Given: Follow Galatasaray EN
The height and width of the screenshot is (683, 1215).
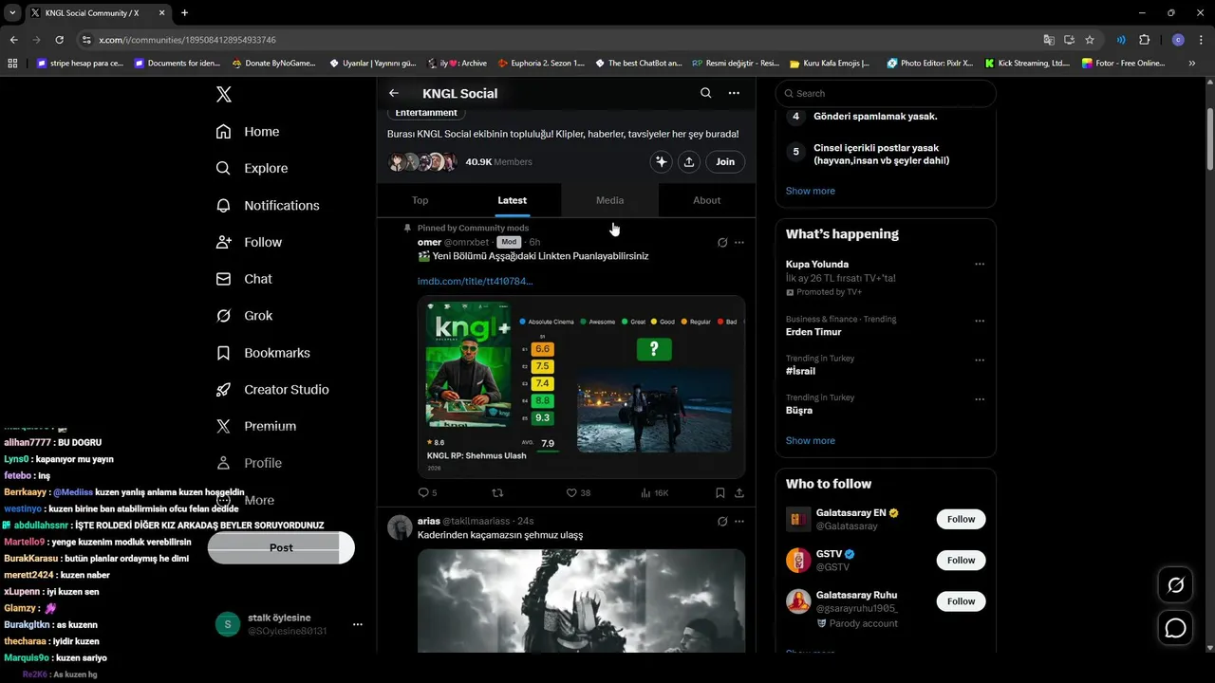Looking at the screenshot, I should click(x=961, y=519).
